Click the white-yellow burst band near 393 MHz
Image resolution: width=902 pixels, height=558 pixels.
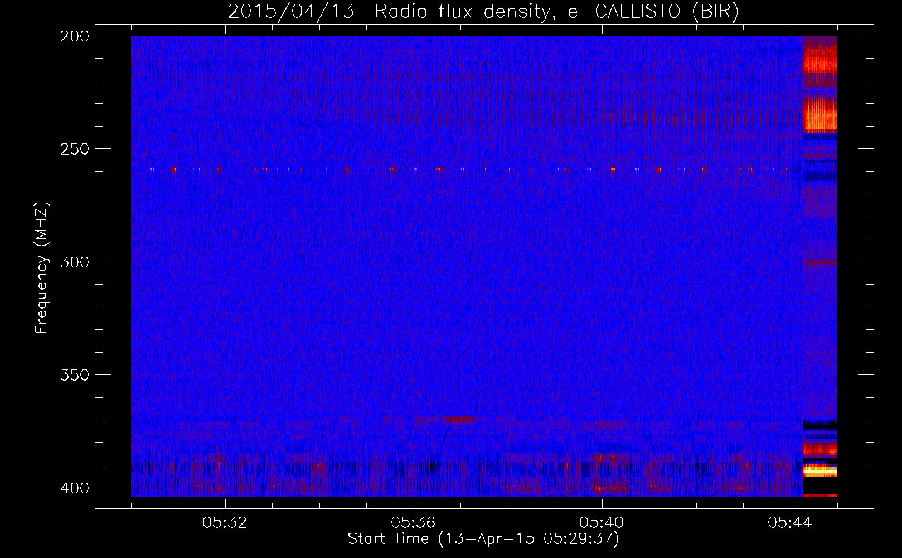[x=820, y=470]
